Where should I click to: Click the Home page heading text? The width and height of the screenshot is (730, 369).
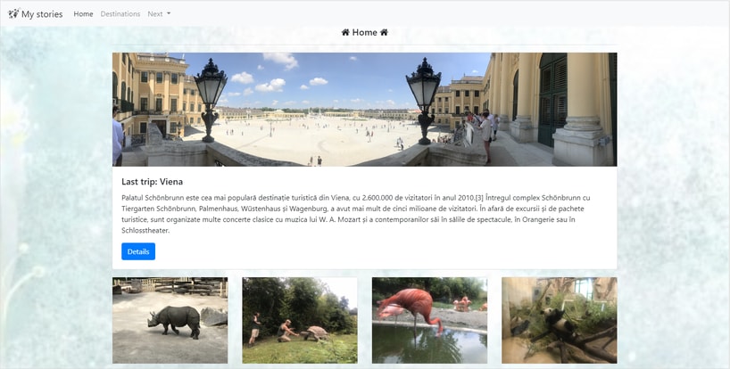[x=364, y=32]
